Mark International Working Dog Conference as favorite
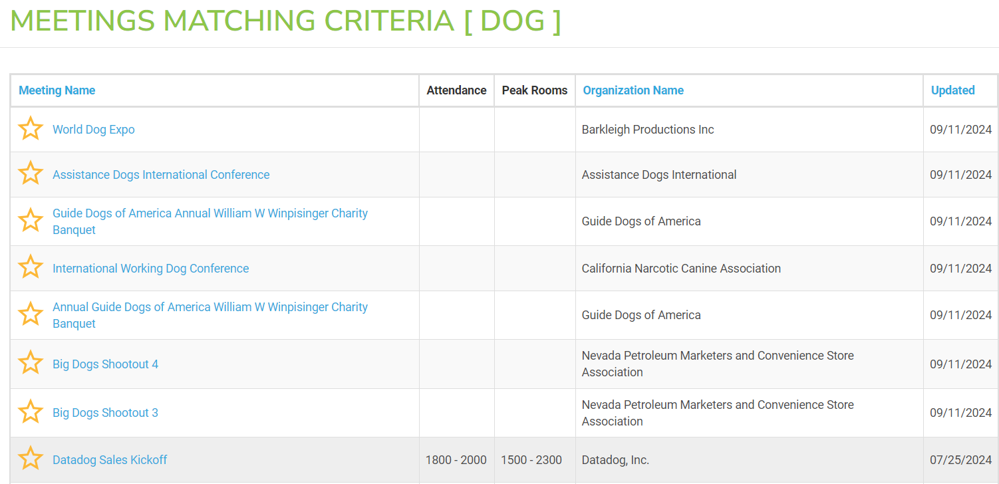999x484 pixels. [31, 267]
